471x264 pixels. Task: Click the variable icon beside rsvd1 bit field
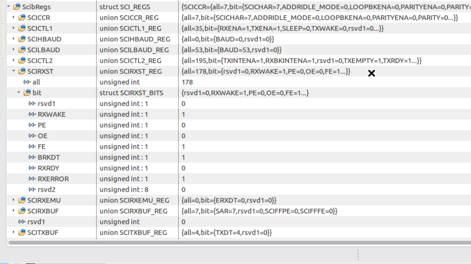[32, 103]
